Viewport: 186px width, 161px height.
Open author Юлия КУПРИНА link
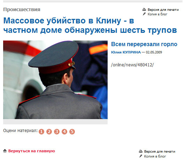126,52
